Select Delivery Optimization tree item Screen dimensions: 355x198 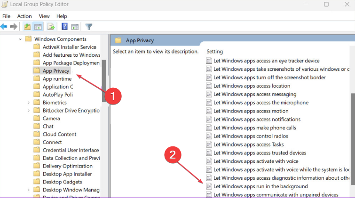tap(67, 166)
